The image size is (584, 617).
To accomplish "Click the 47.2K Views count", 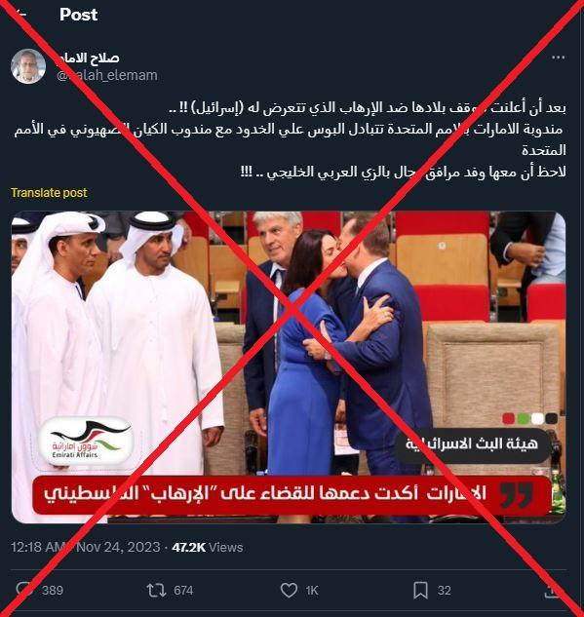I will point(208,547).
